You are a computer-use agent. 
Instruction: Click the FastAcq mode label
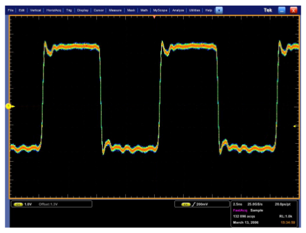coord(240,210)
